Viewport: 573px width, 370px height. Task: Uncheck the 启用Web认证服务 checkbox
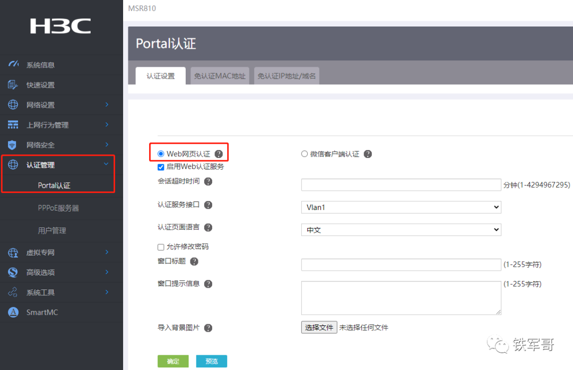coord(161,167)
